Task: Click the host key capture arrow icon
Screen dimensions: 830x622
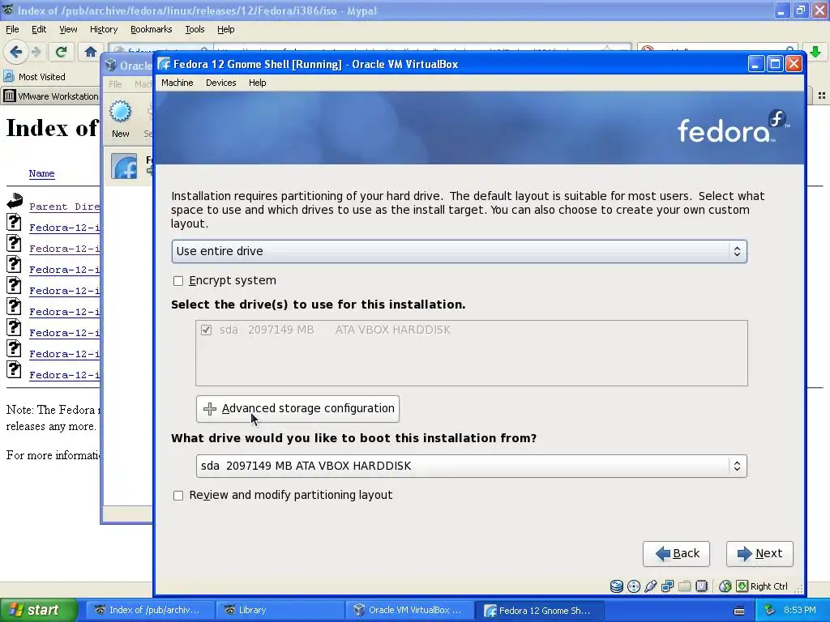Action: tap(742, 586)
